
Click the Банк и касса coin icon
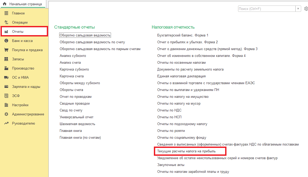[6, 41]
